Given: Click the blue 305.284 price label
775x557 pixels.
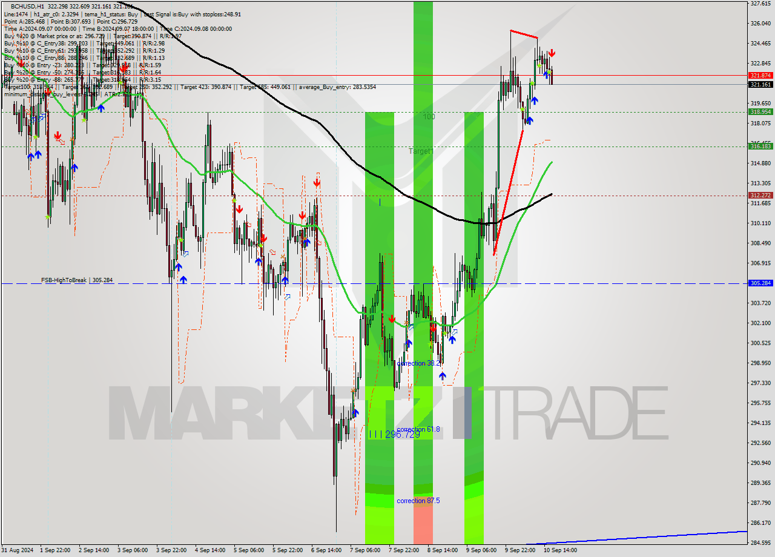Looking at the screenshot, I should (x=760, y=283).
